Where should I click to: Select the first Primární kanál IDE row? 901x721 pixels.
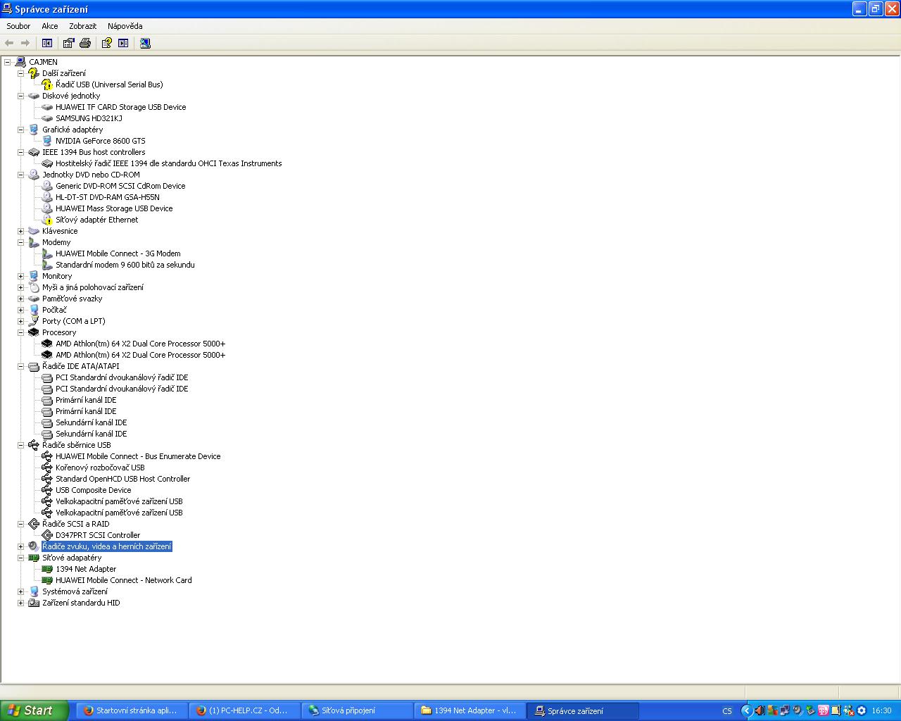click(86, 400)
